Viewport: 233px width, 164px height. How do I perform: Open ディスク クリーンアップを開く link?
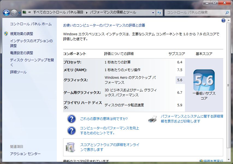point(32,62)
